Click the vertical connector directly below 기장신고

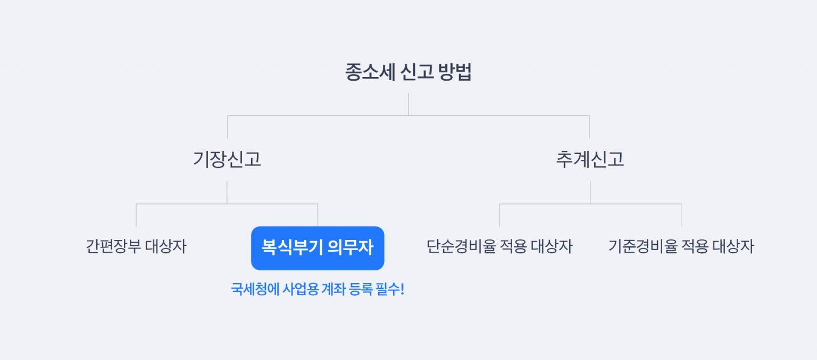(x=227, y=192)
